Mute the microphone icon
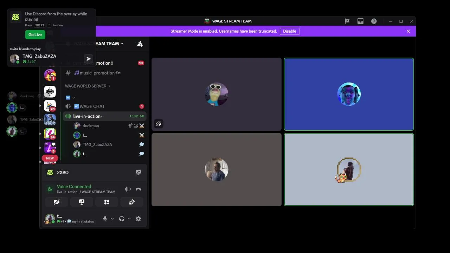The height and width of the screenshot is (253, 450). [105, 219]
